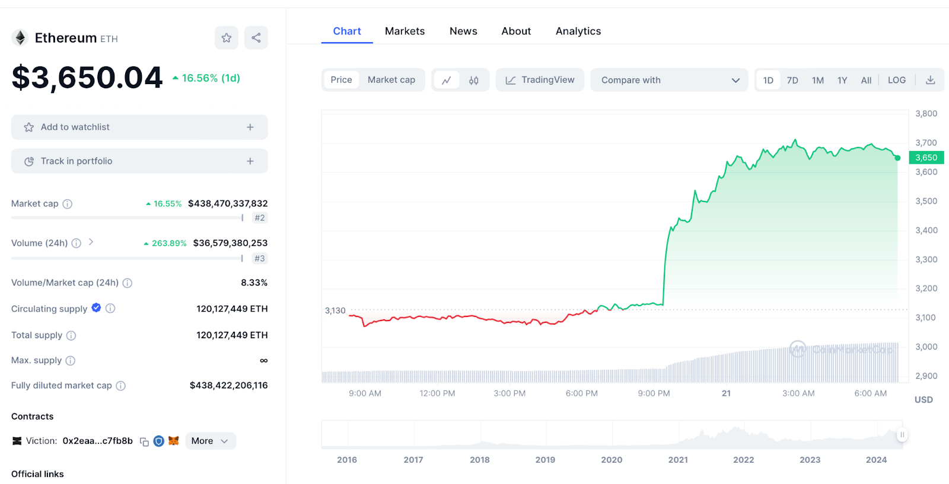949x484 pixels.
Task: Click the 120,127,449 ETH circulating supply value
Action: click(232, 309)
